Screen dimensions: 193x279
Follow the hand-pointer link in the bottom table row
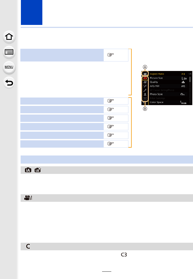110,144
